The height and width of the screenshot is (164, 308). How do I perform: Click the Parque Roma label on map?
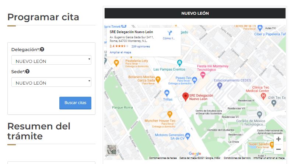(x=122, y=107)
